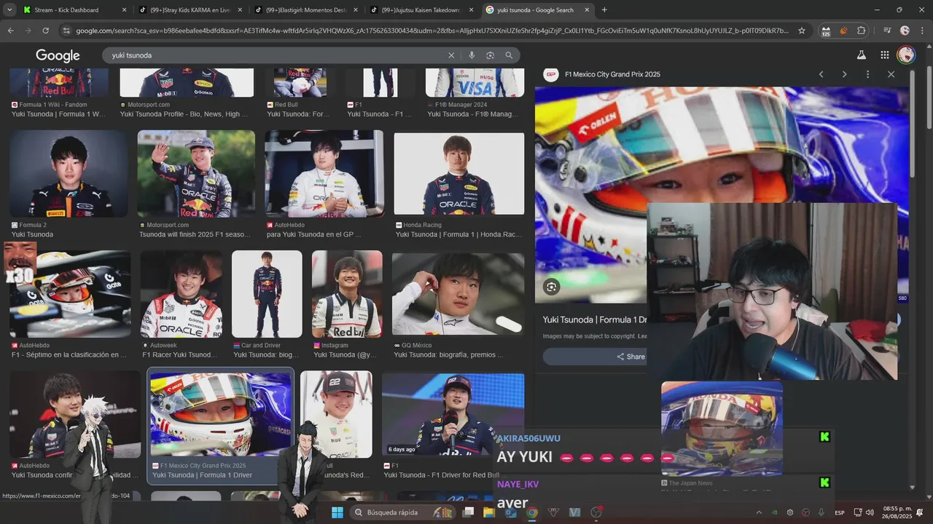
Task: Show next image in preview panel
Action: tap(844, 74)
